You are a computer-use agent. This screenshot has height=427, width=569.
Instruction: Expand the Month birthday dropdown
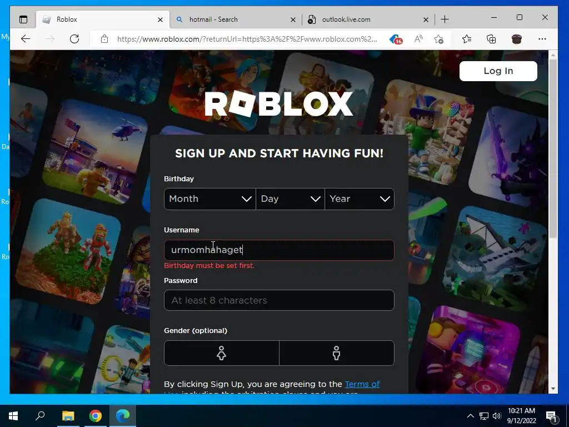(209, 199)
